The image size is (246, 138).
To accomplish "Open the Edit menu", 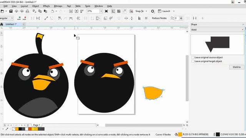I will point(5,6).
